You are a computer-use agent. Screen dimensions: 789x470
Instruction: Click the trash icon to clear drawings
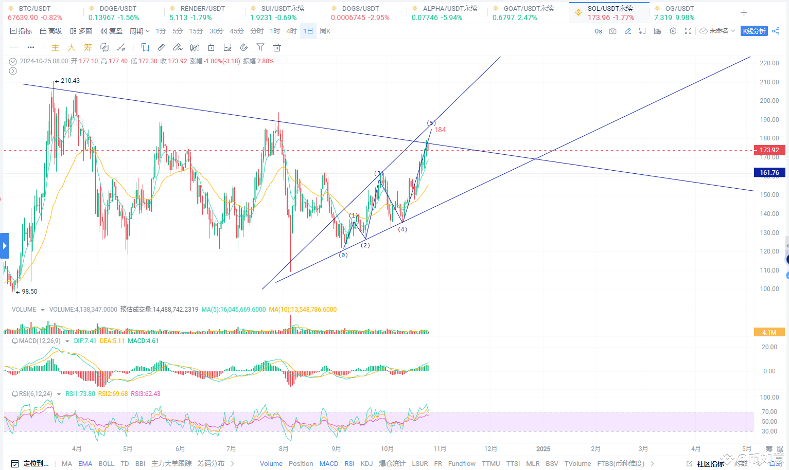[276, 47]
